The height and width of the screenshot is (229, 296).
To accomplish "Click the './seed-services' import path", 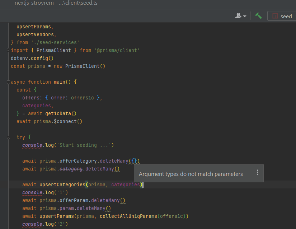I will 55,42.
